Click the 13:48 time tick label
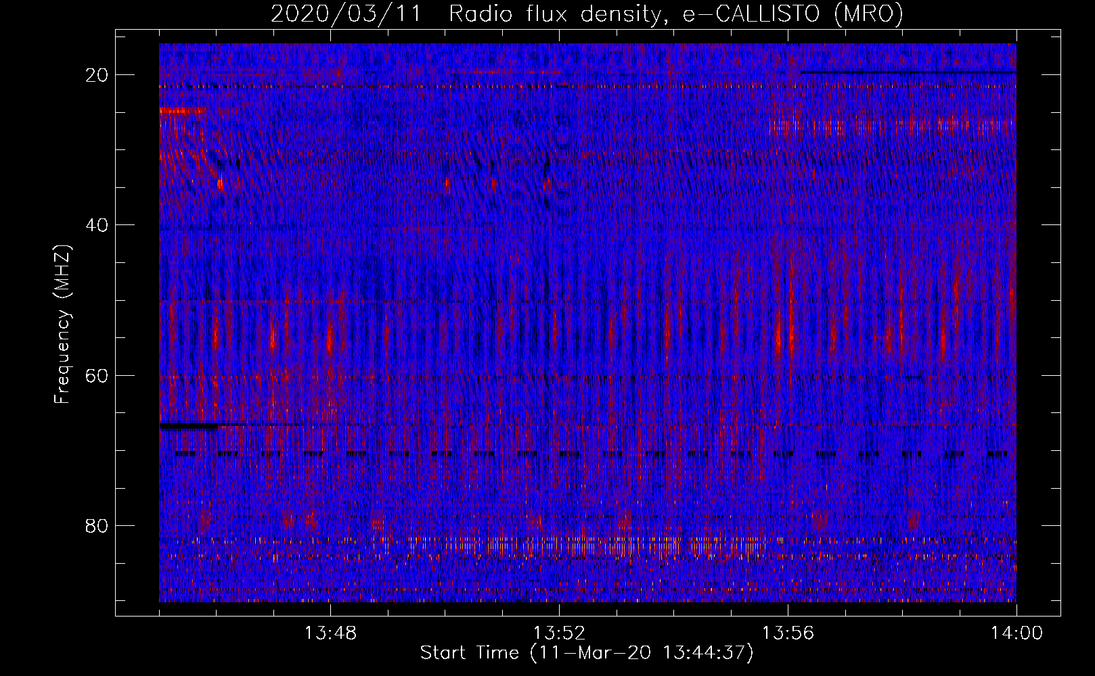Viewport: 1095px width, 676px height. [x=330, y=633]
